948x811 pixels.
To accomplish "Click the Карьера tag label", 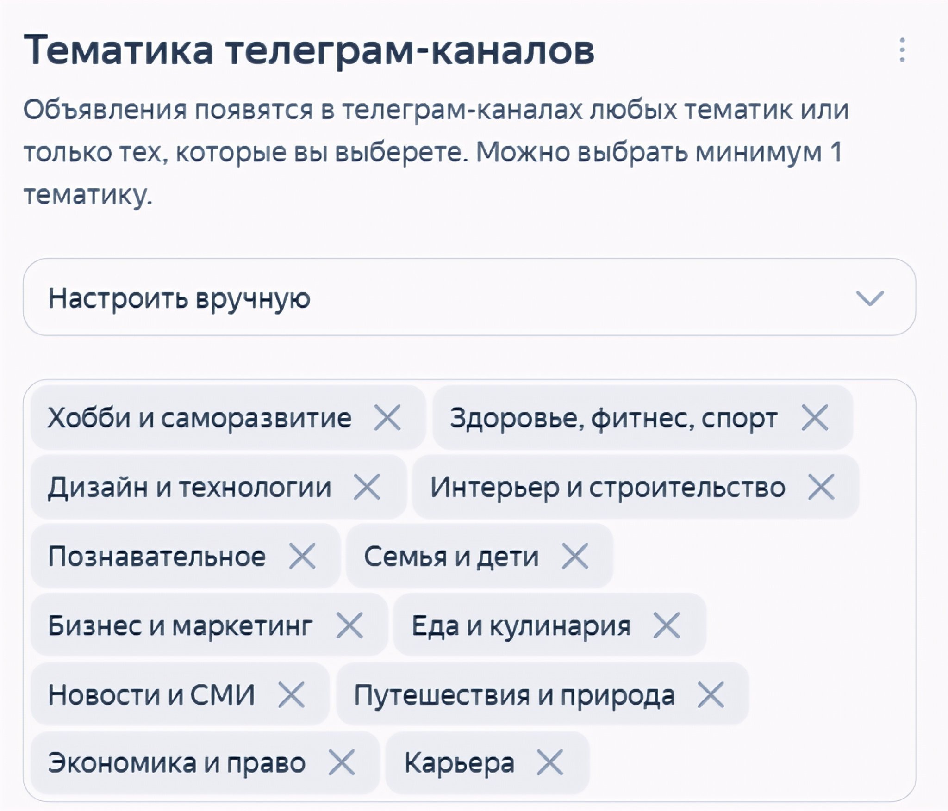I will pos(459,763).
